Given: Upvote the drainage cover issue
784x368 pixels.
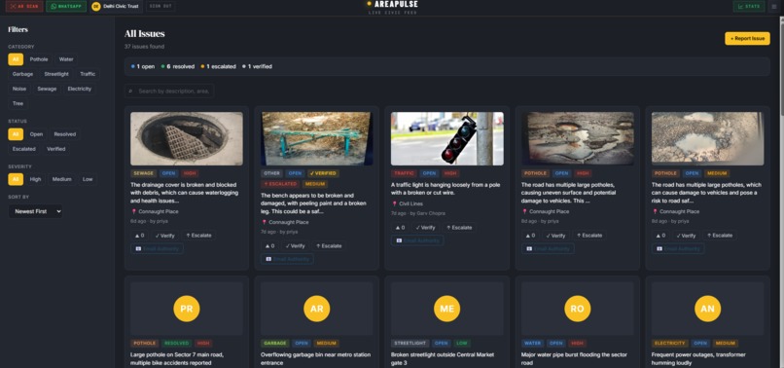Looking at the screenshot, I should click(x=139, y=236).
